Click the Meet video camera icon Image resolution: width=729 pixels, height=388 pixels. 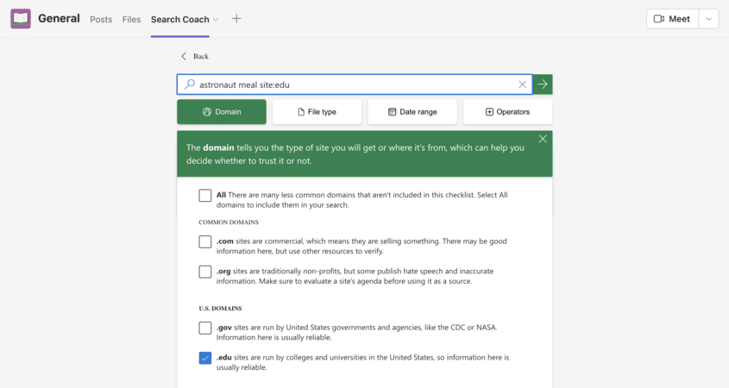pyautogui.click(x=659, y=19)
